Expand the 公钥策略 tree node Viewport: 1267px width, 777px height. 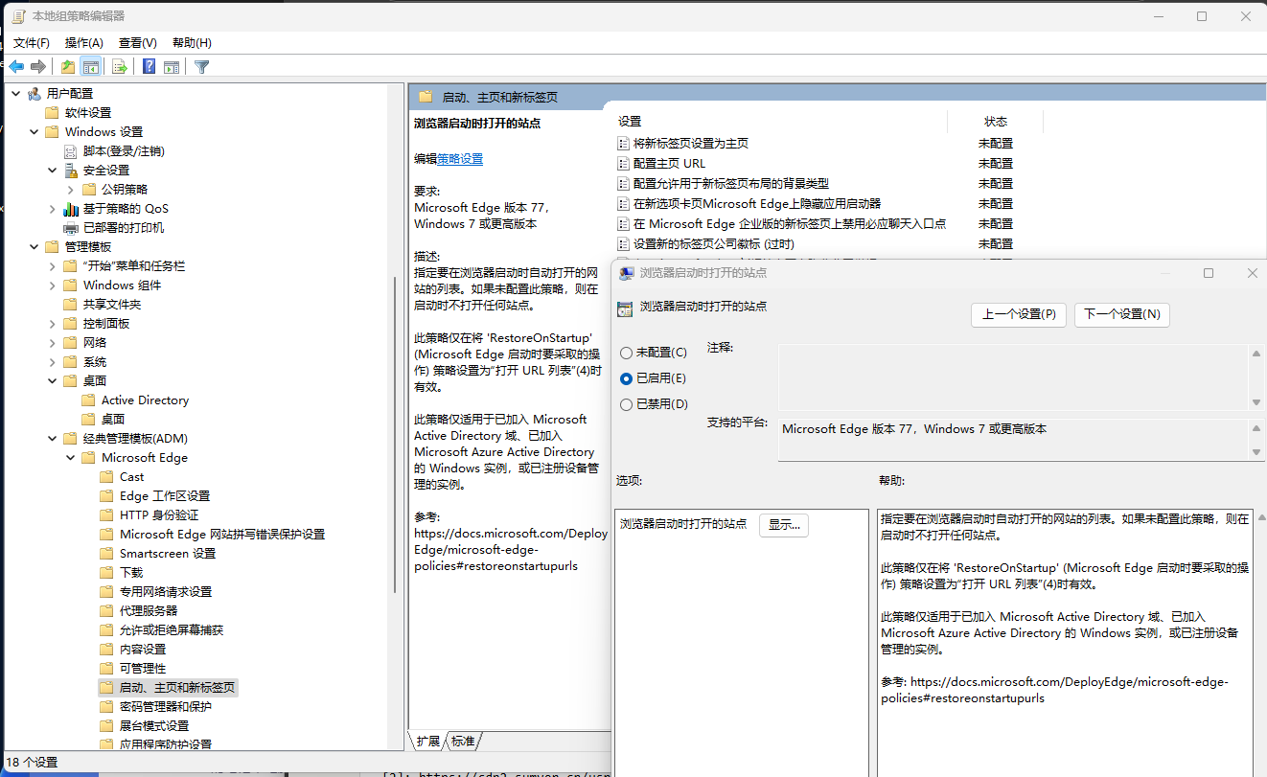[x=70, y=190]
